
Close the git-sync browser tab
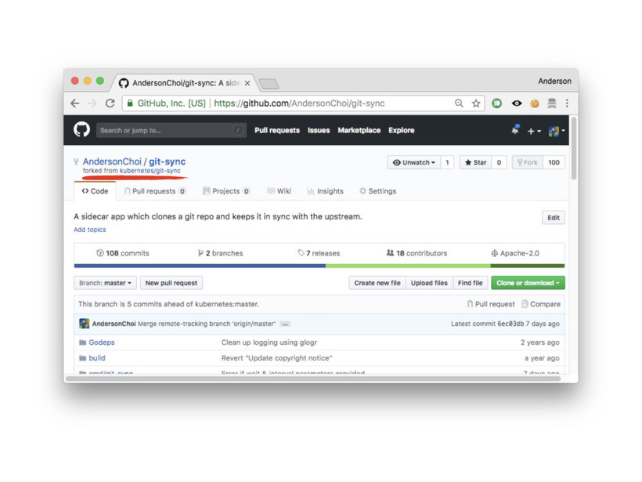[247, 83]
